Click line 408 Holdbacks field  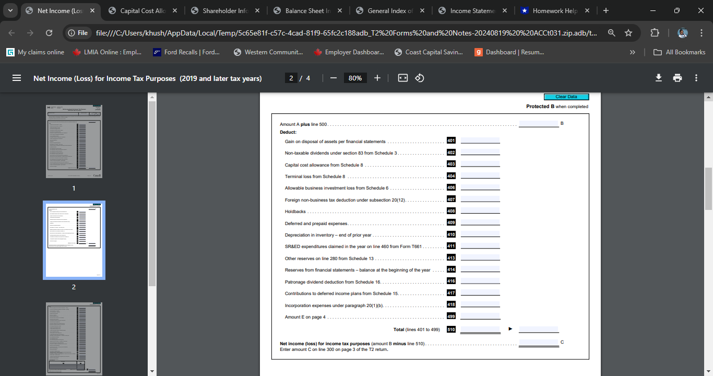point(480,211)
